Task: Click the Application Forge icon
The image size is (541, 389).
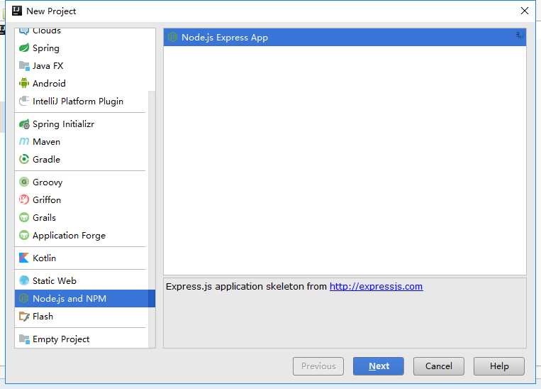Action: (24, 235)
